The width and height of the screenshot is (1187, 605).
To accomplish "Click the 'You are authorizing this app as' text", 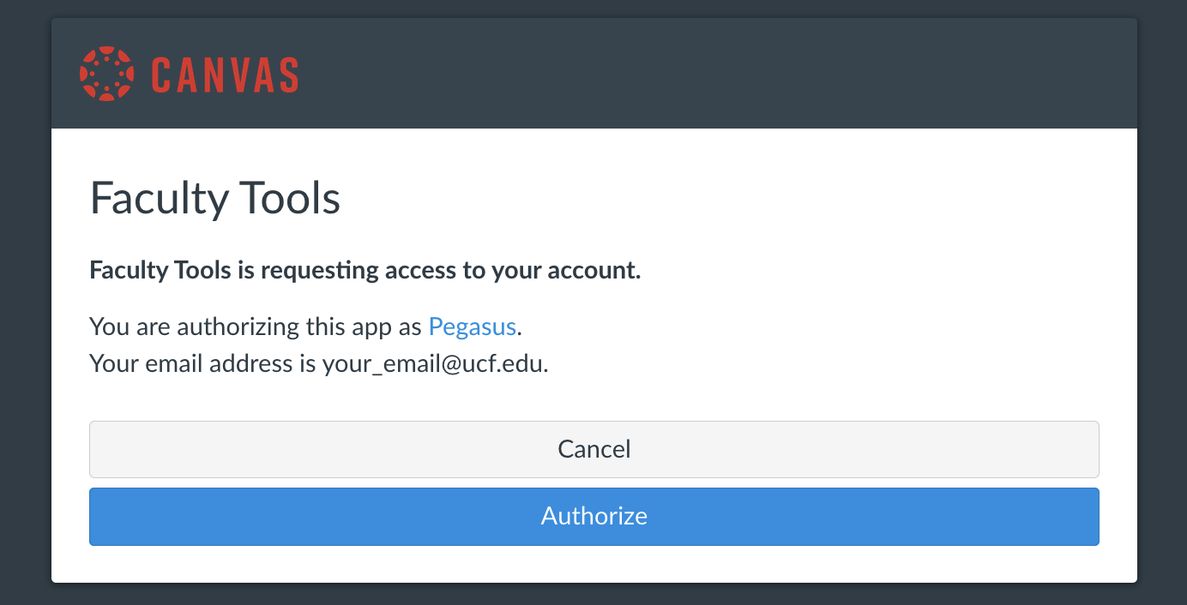I will [256, 326].
